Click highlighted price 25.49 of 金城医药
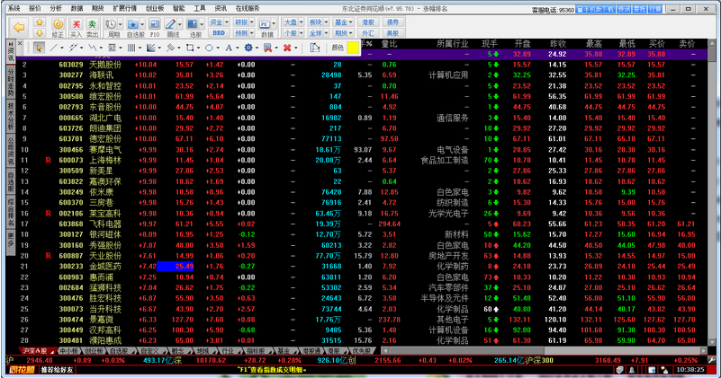The image size is (721, 378). 176,266
